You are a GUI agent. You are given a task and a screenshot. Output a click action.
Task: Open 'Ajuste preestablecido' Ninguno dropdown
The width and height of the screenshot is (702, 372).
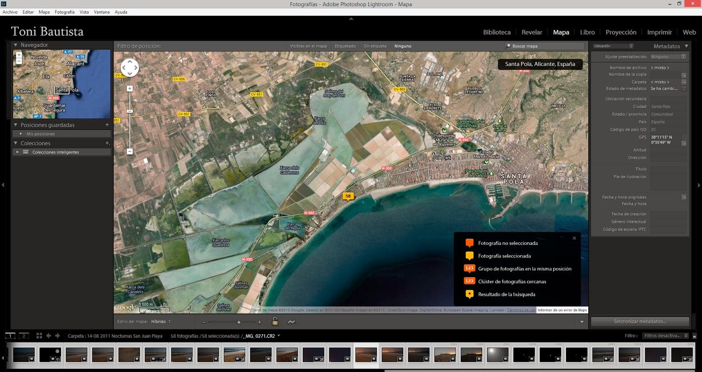(668, 57)
